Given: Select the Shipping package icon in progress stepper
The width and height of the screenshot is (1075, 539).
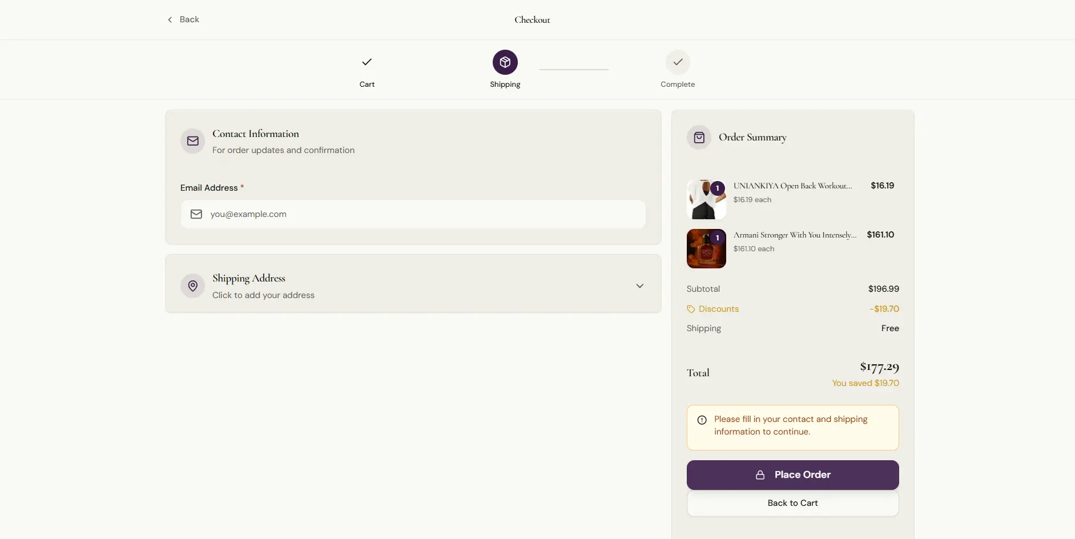Looking at the screenshot, I should coord(505,62).
